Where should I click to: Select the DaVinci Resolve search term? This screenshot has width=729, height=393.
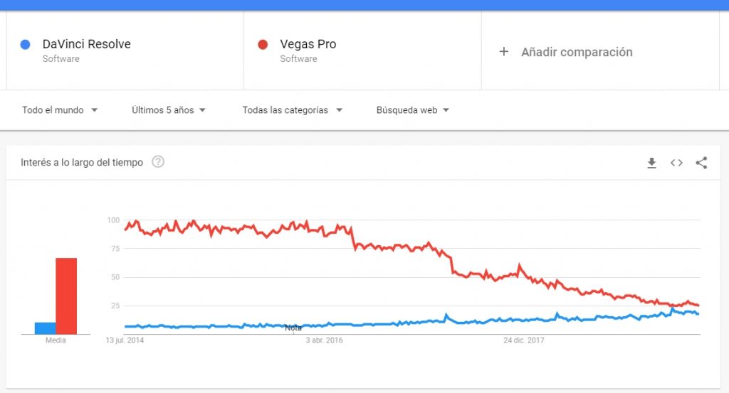(86, 44)
